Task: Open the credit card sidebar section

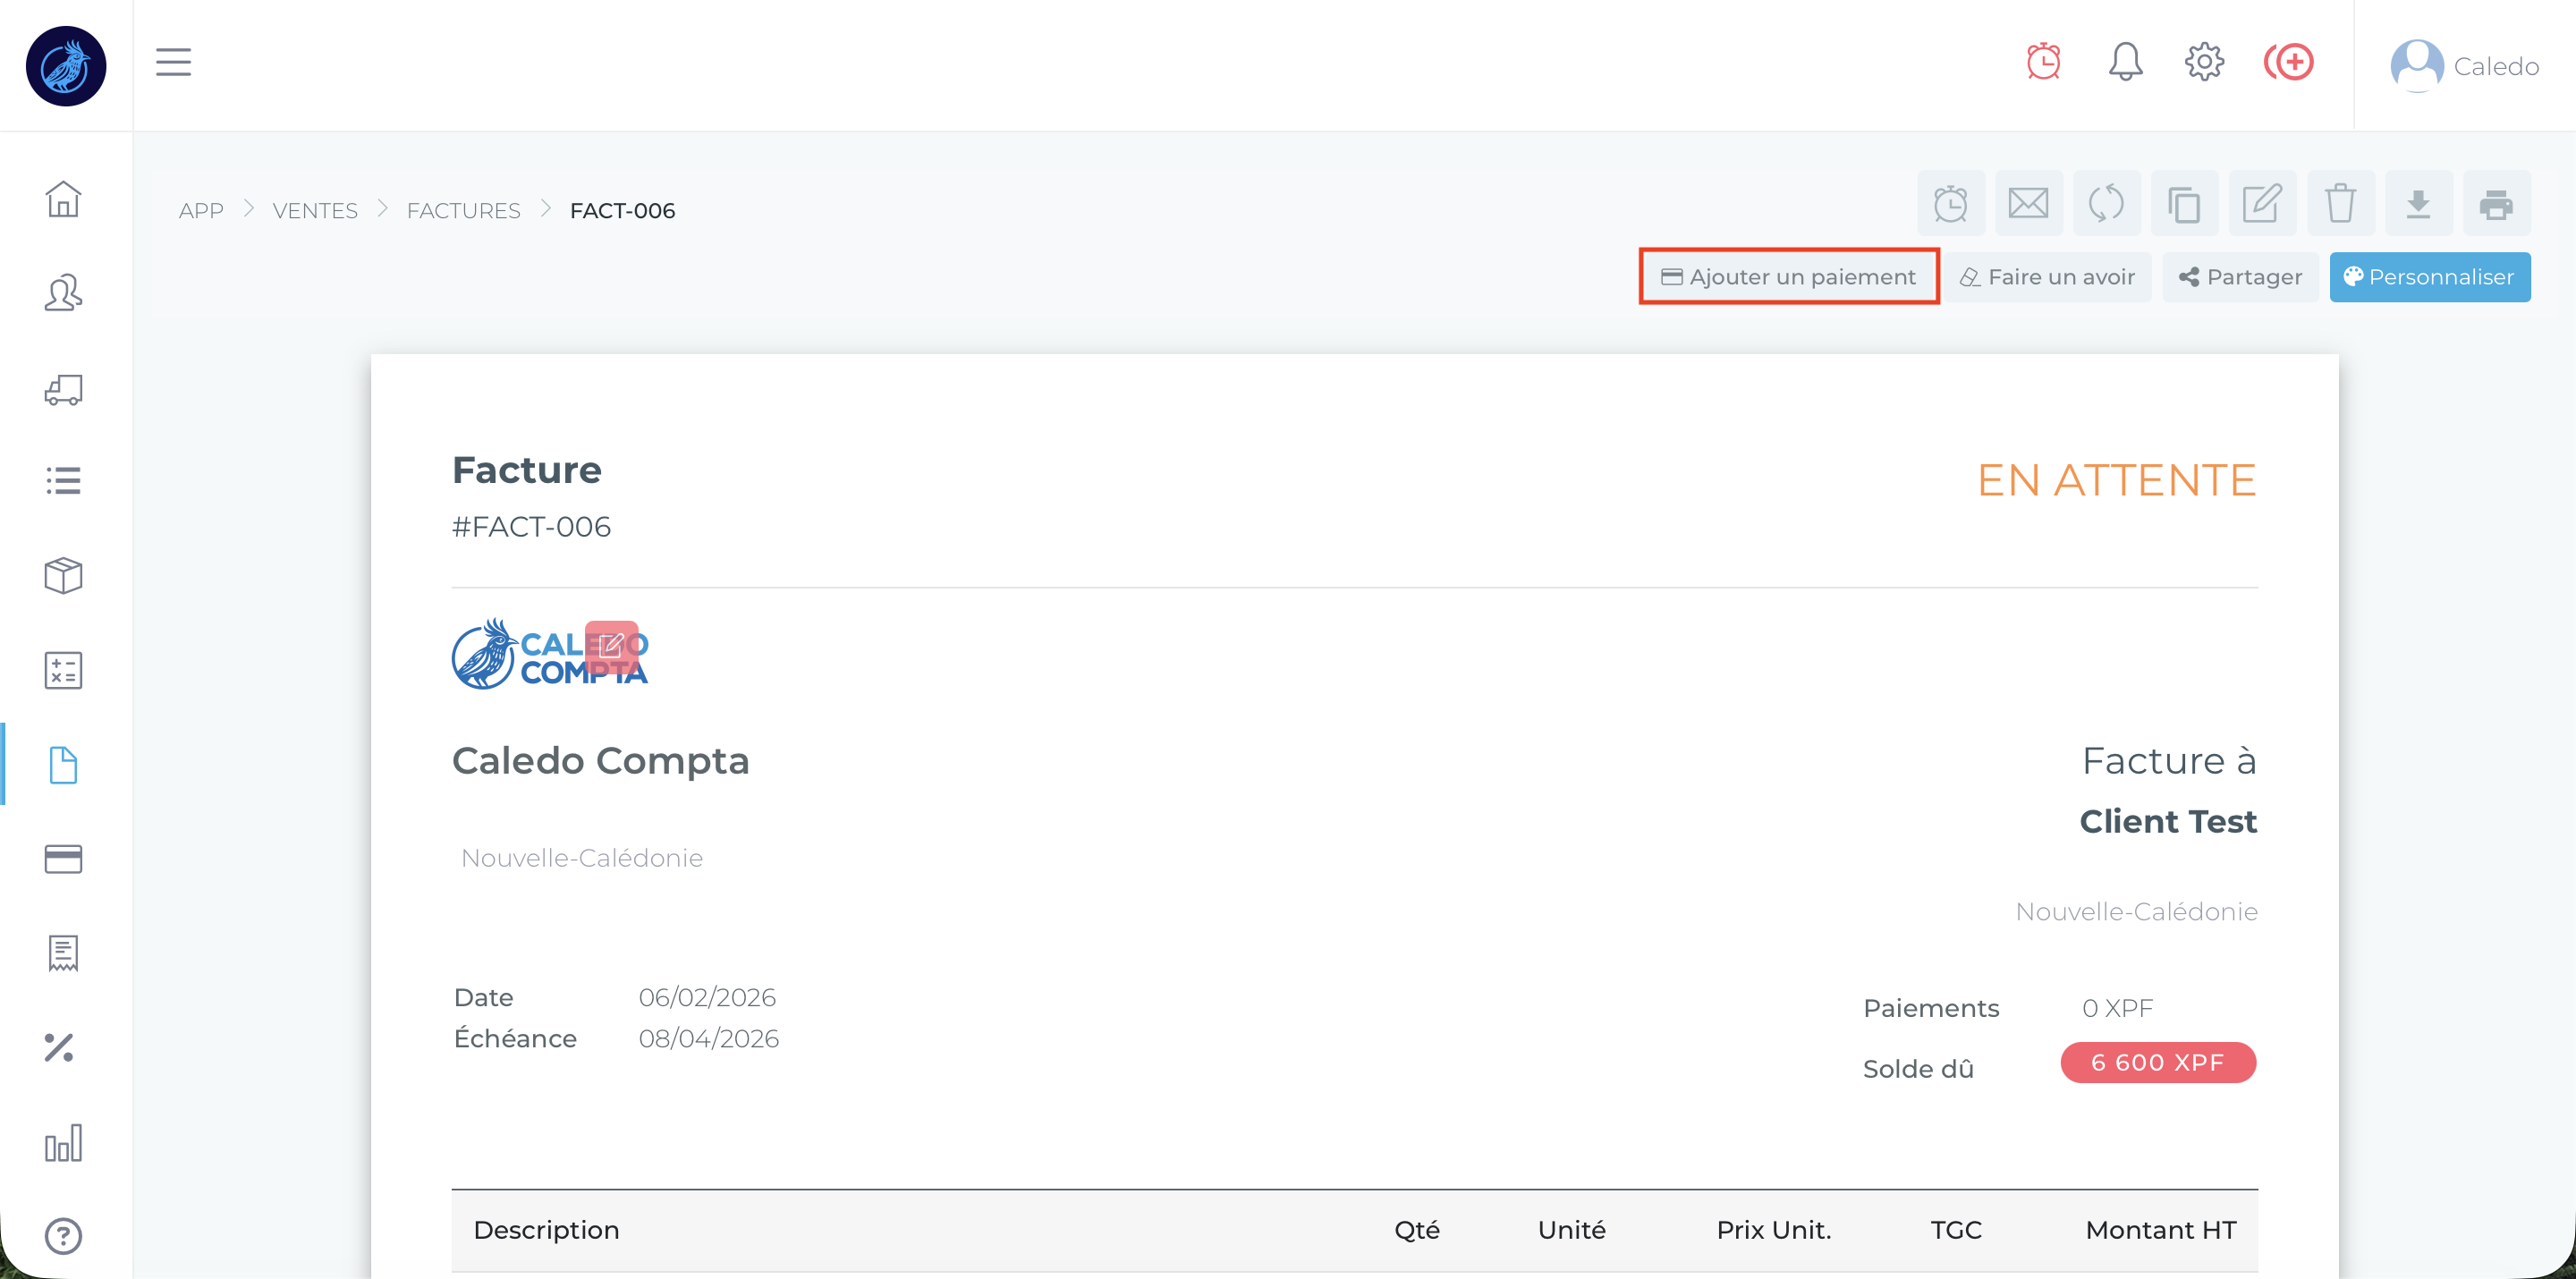Action: click(x=63, y=859)
